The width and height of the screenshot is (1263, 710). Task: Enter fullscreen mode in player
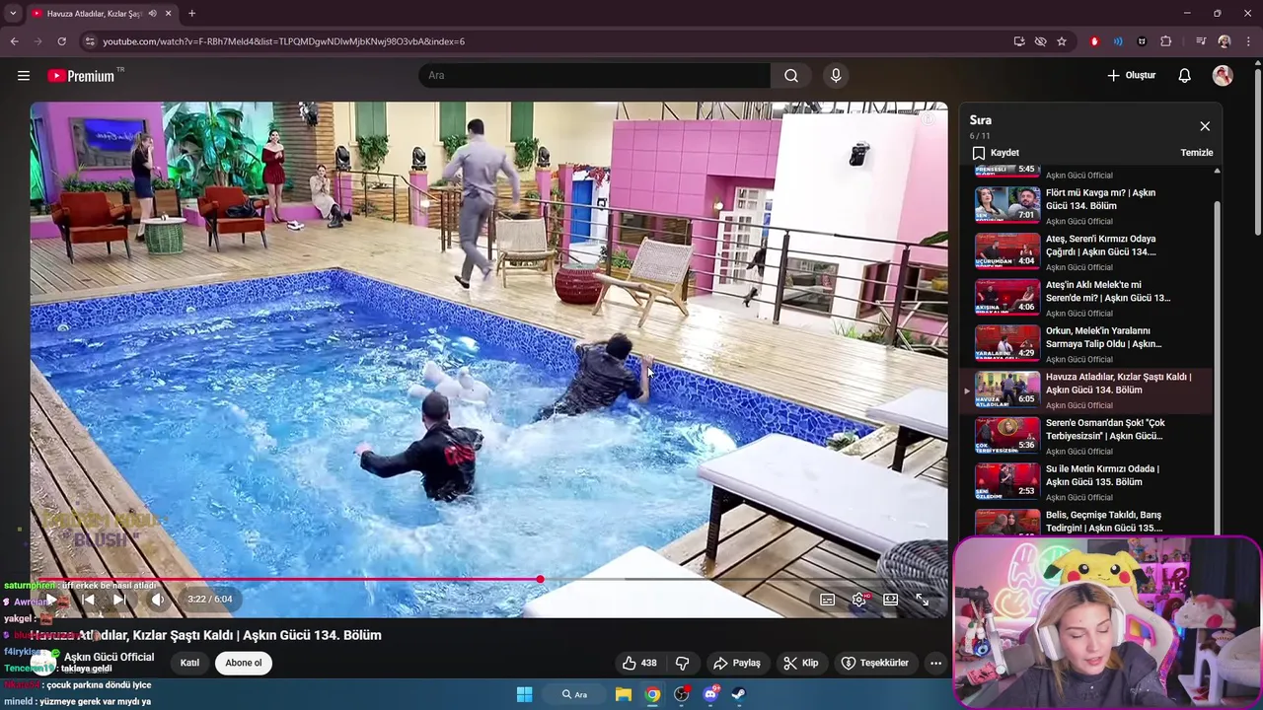pyautogui.click(x=922, y=600)
